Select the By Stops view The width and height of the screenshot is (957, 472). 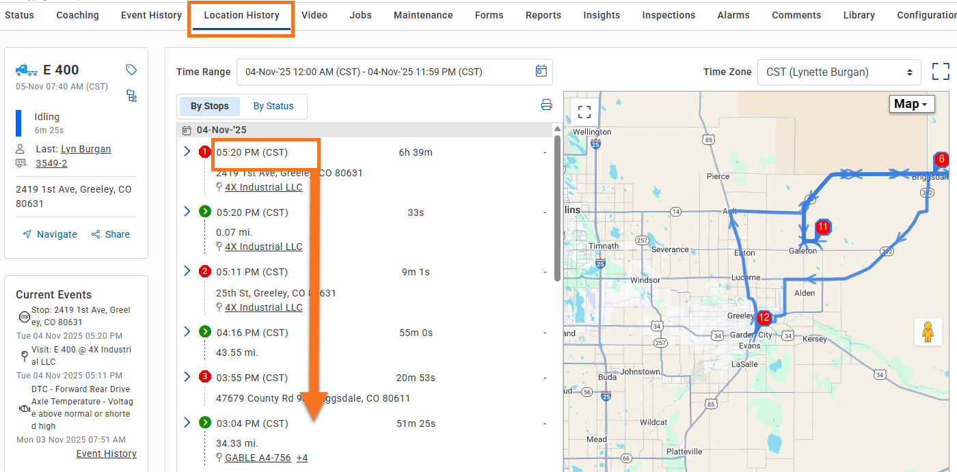[210, 106]
